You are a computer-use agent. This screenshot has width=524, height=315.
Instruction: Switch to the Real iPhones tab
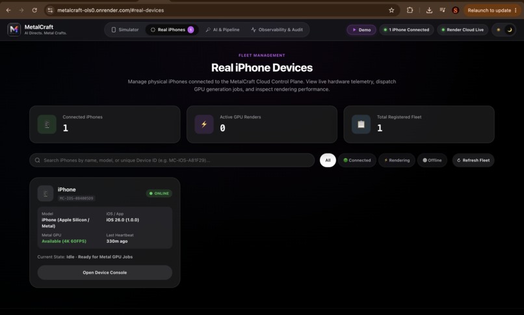(x=172, y=30)
